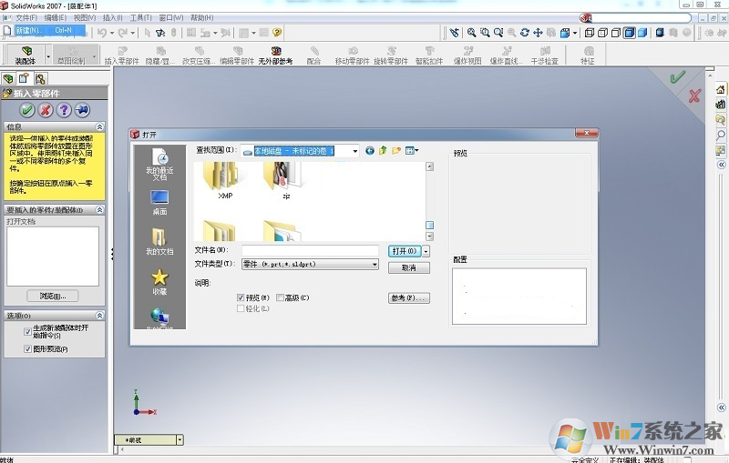Choose 旋转零部件 rotate component tool
This screenshot has height=463, width=729.
(x=391, y=55)
